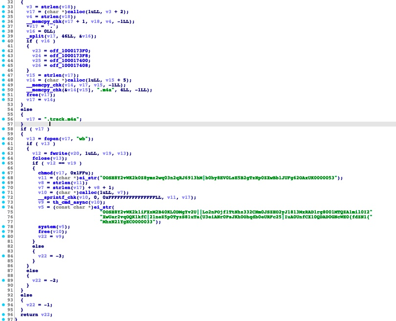
Task: Toggle the breakpoint dot on line 60
Action: 3,139
